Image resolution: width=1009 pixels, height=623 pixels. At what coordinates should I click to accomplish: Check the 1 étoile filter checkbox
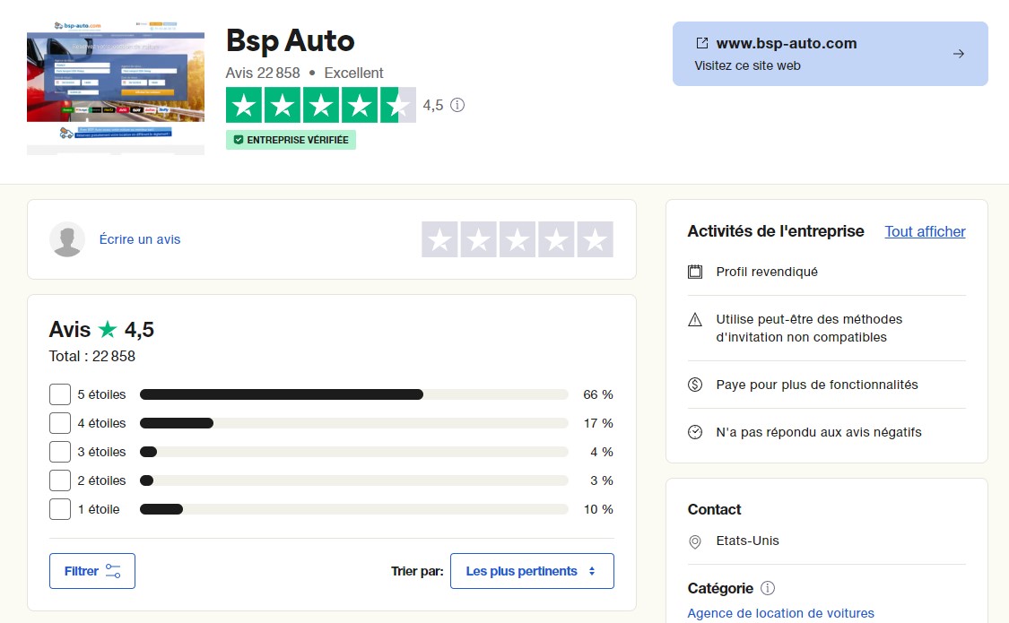60,509
